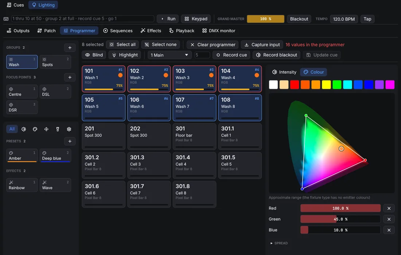This screenshot has width=401, height=255.
Task: Open the Wash group
Action: (x=22, y=62)
